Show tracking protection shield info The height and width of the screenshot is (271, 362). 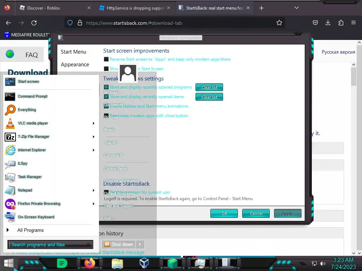pos(70,23)
